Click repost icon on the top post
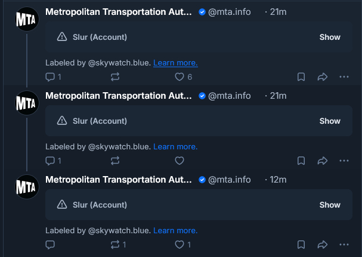 [115, 77]
